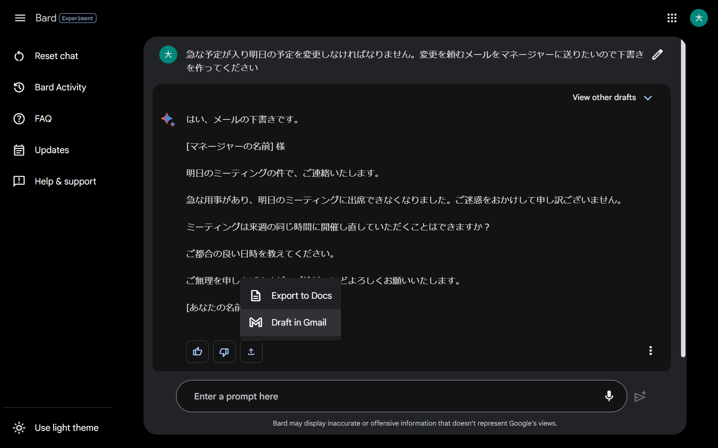This screenshot has width=718, height=448.
Task: Open the share/export icon below the response
Action: pyautogui.click(x=251, y=351)
